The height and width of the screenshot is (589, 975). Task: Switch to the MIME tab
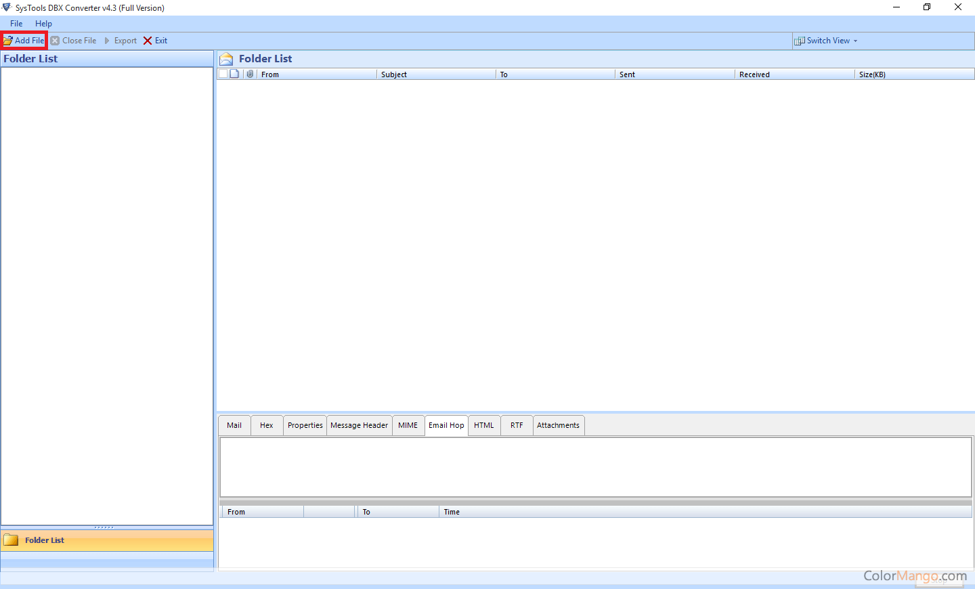408,425
